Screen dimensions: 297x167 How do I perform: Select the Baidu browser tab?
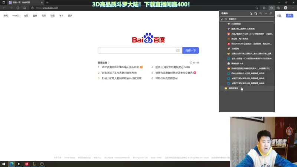25,3
